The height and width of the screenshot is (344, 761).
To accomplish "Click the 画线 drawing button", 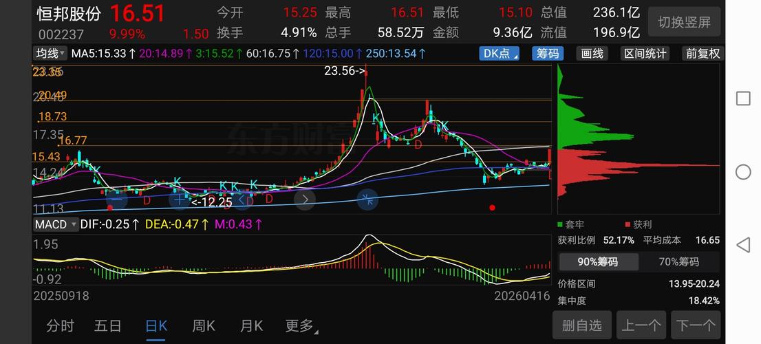I will (x=592, y=54).
